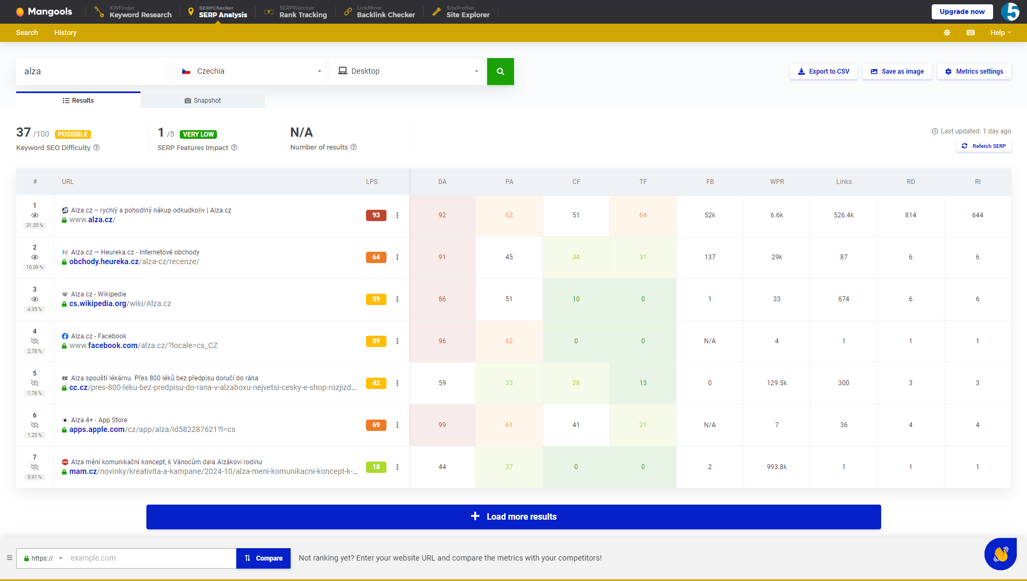Click the example.com URL input

pos(151,558)
